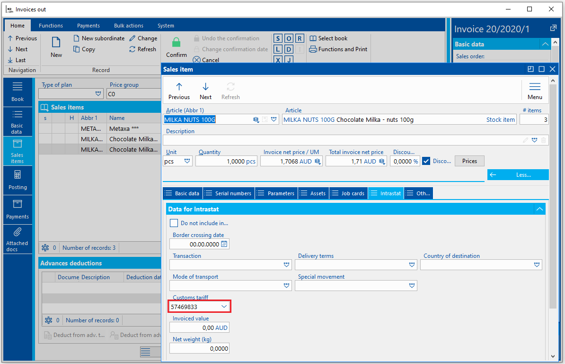Click the Change button in Record group
565x364 pixels.
(x=143, y=38)
